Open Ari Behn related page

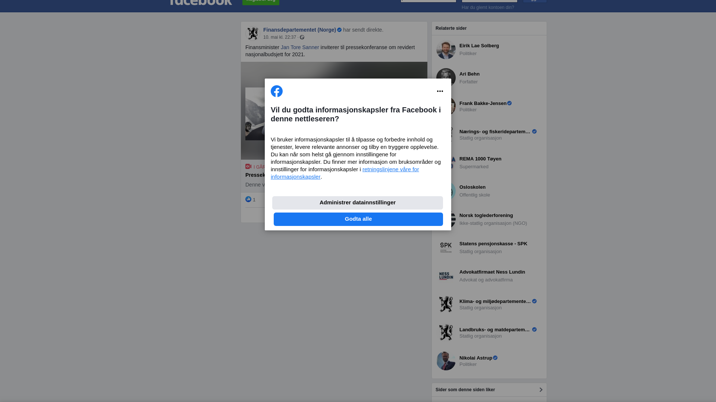470,74
